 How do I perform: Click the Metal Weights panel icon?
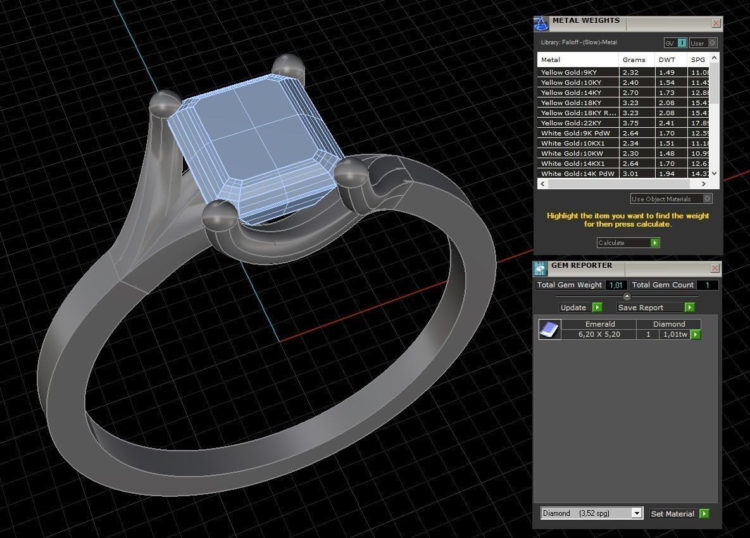[x=541, y=23]
